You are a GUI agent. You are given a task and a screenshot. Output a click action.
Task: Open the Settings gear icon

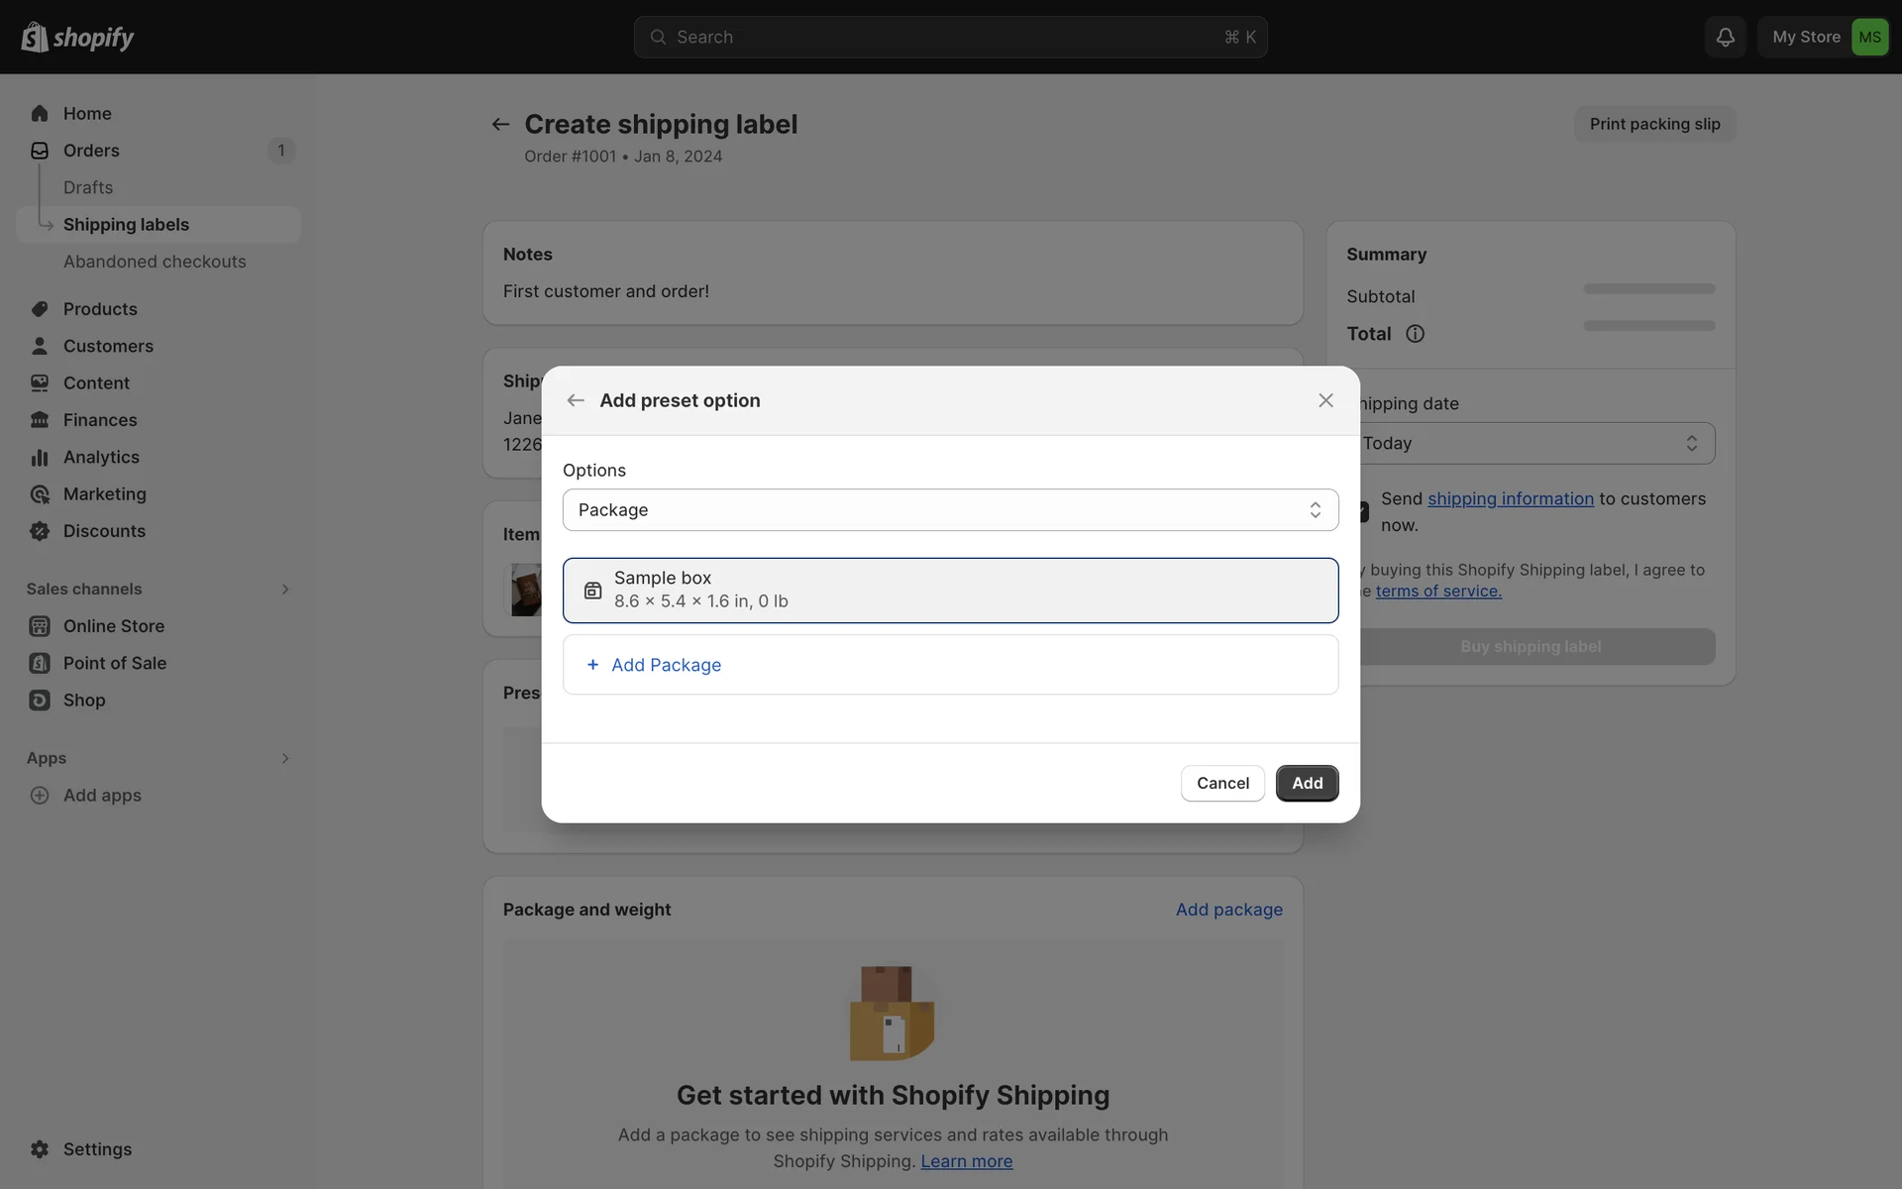[40, 1149]
